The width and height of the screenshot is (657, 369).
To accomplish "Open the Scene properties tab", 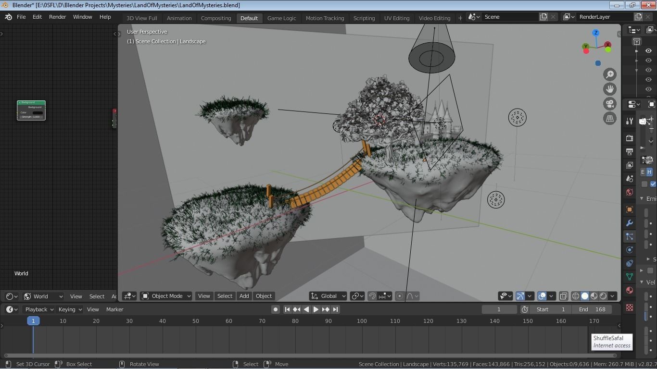I will click(629, 179).
